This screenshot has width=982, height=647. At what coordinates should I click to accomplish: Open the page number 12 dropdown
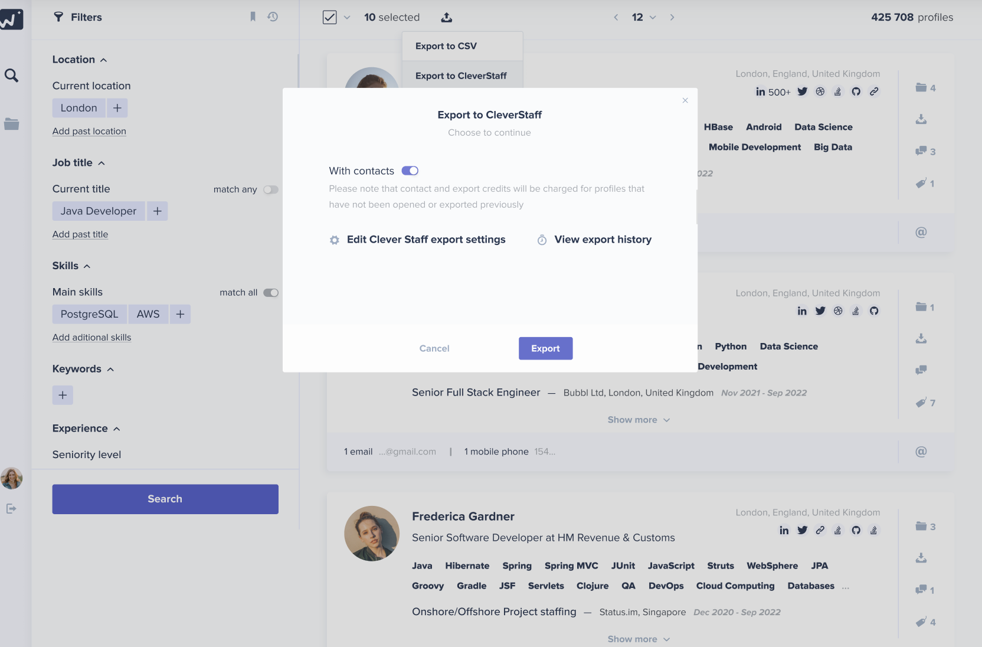[x=644, y=17]
